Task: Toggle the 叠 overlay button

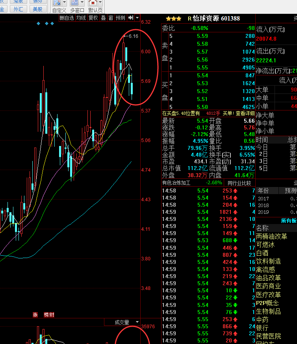Action: tap(103, 18)
